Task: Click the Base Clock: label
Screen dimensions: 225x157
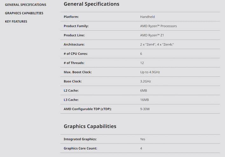Action: pos(72,81)
